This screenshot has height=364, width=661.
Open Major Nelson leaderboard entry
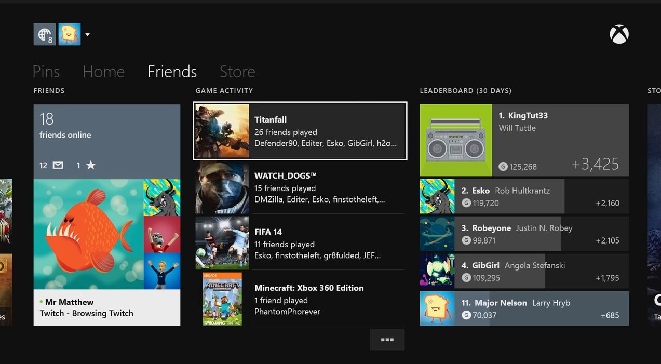[524, 308]
